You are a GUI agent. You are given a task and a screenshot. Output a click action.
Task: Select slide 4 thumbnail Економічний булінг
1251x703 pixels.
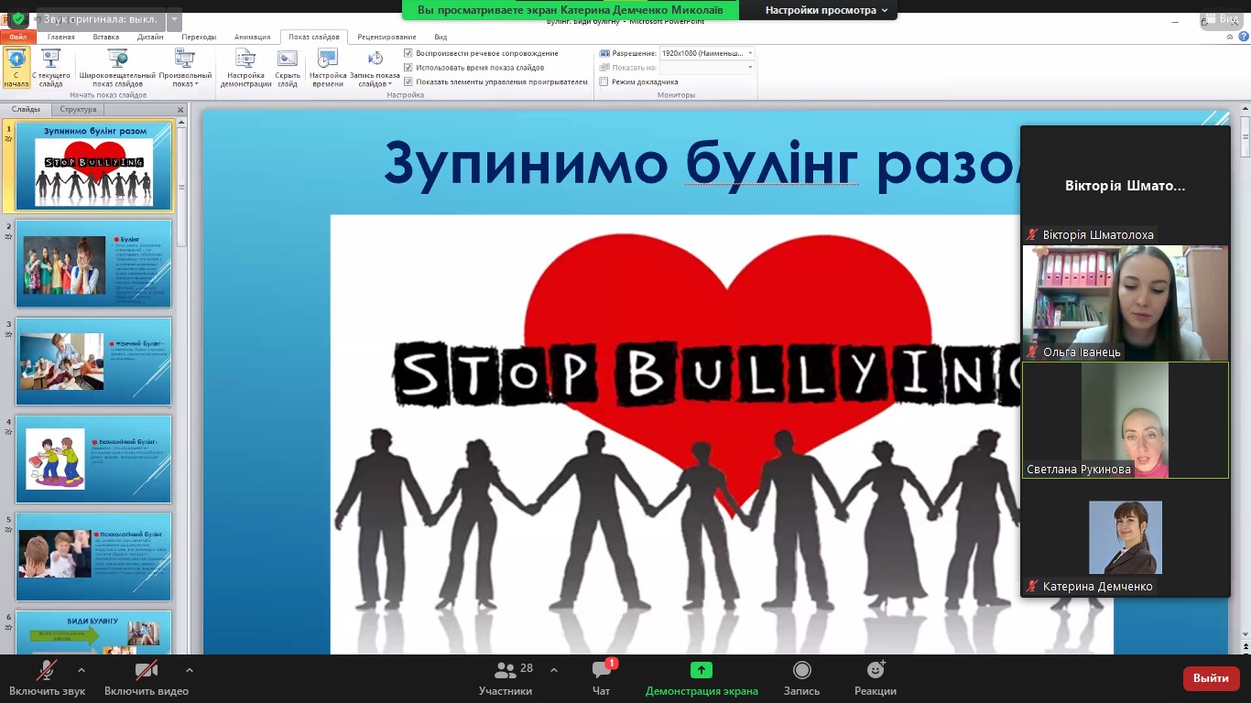pos(93,459)
